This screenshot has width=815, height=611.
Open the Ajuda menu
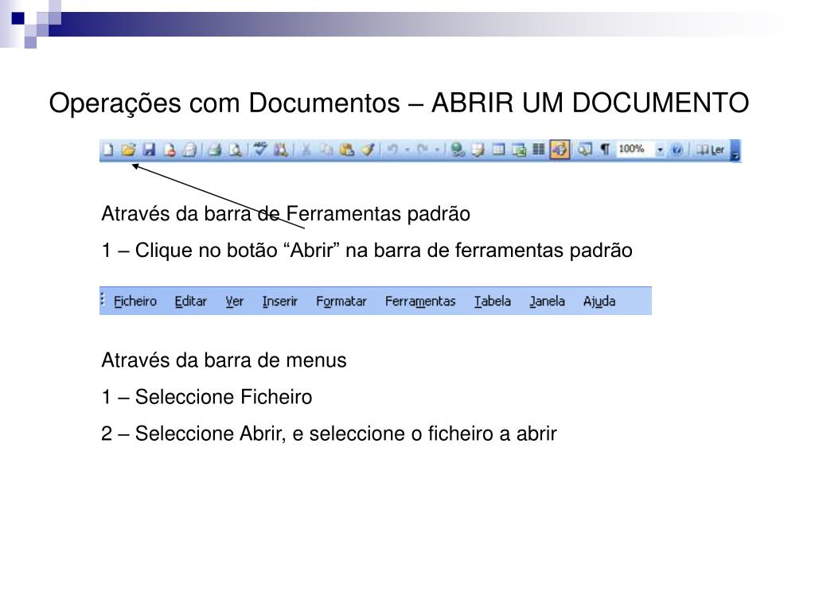pos(599,302)
